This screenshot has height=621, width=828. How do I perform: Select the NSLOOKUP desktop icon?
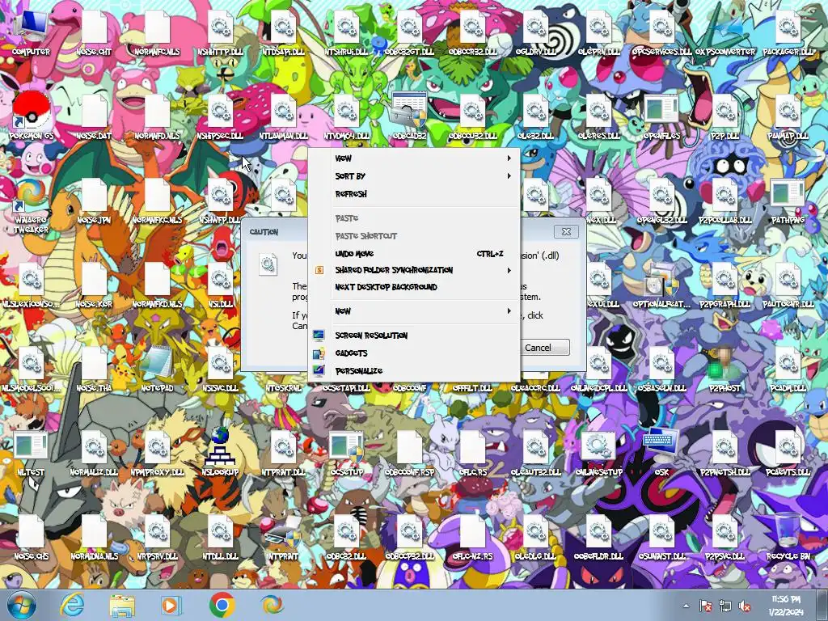pos(220,451)
